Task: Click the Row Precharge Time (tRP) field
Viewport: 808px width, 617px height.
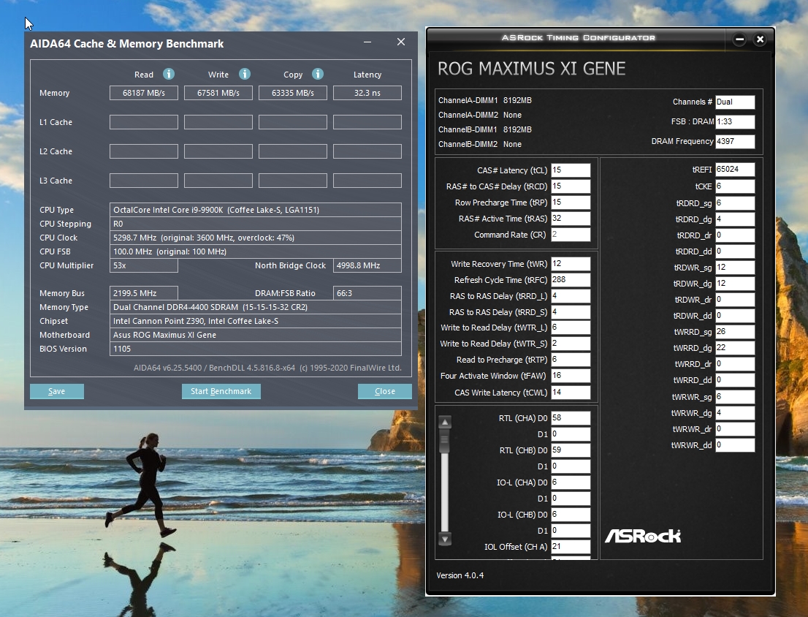Action: [571, 202]
